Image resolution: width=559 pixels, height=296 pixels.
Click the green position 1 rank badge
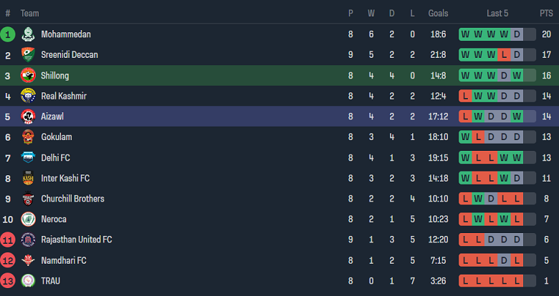point(8,34)
